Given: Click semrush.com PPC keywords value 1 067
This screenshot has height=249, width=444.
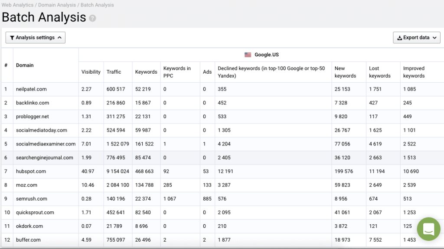Looking at the screenshot, I should [170, 199].
